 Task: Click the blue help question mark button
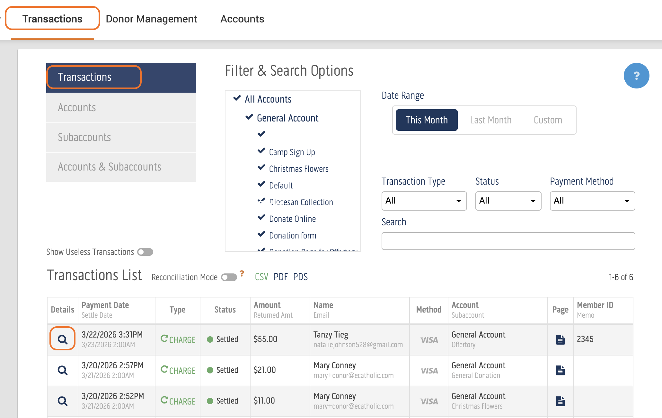pyautogui.click(x=636, y=76)
